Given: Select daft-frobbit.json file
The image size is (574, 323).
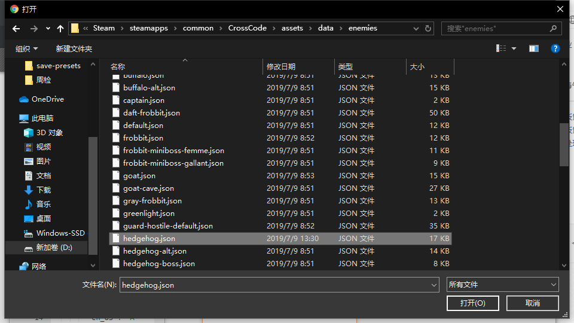Looking at the screenshot, I should (x=280, y=113).
